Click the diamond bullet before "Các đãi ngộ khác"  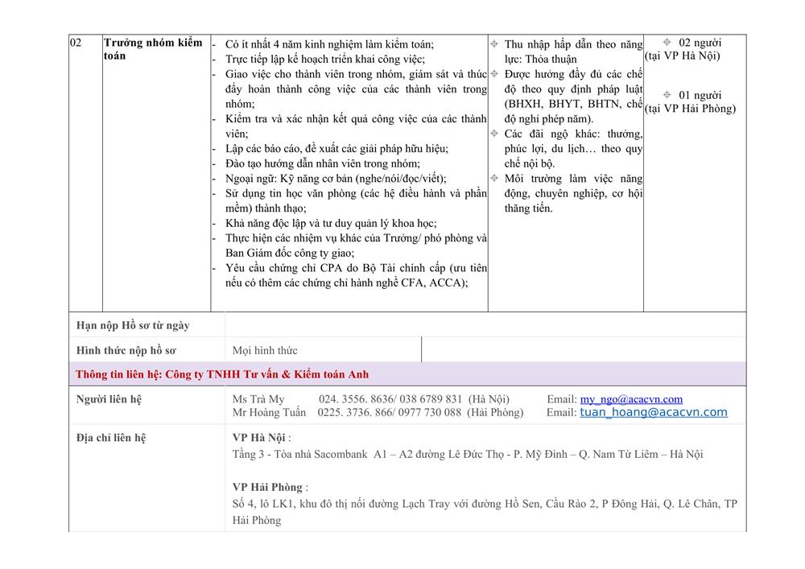click(x=494, y=134)
